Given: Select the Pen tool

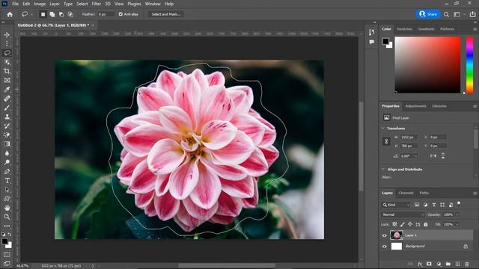Looking at the screenshot, I should pyautogui.click(x=7, y=171).
